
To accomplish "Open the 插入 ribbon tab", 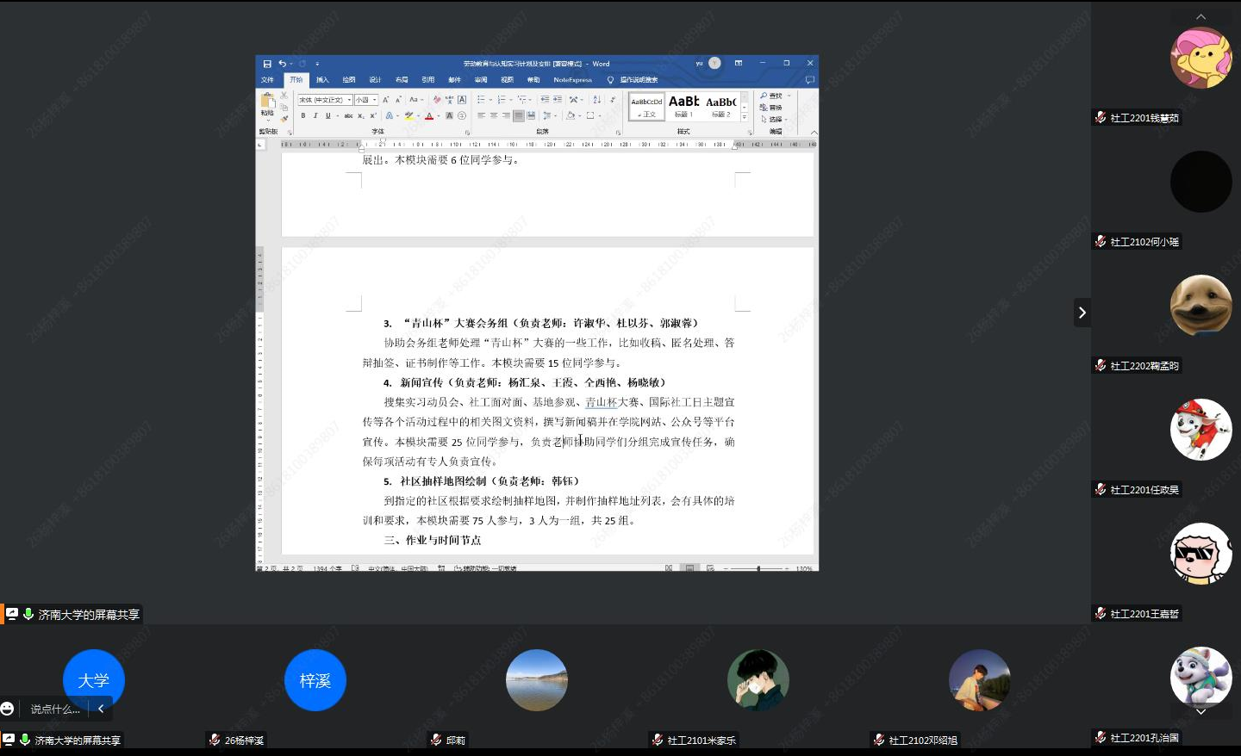I will (x=322, y=80).
